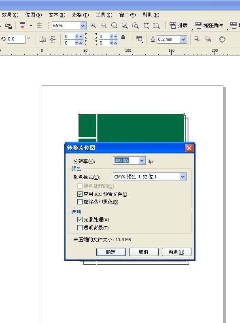Image resolution: width=240 pixels, height=323 pixels.
Task: Click the To Front of Layer icon
Action: (x=198, y=39)
